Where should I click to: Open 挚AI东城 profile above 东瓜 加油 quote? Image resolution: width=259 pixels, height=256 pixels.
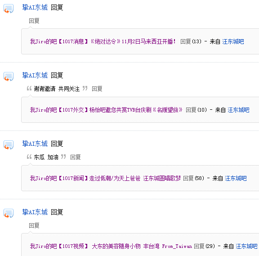point(35,144)
